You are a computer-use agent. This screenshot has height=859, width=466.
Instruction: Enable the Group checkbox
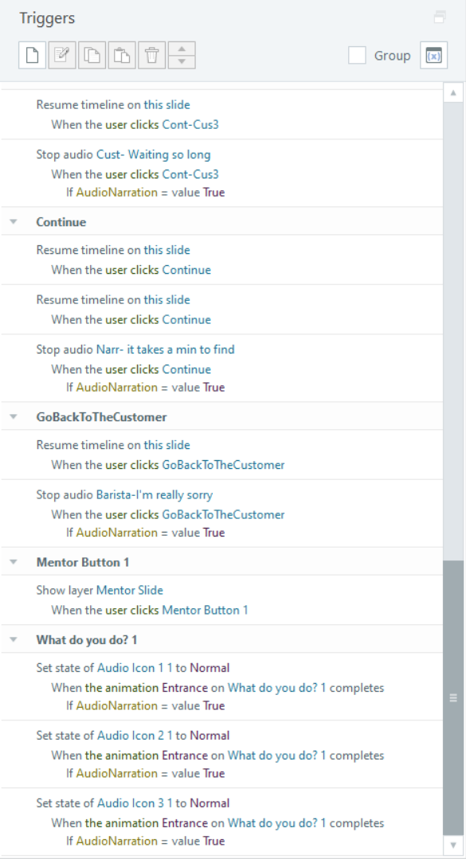tap(357, 56)
